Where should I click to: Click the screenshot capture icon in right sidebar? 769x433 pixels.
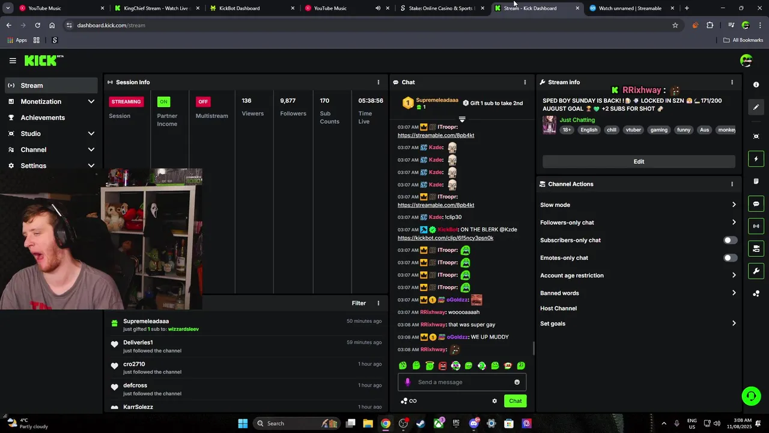pos(756,137)
